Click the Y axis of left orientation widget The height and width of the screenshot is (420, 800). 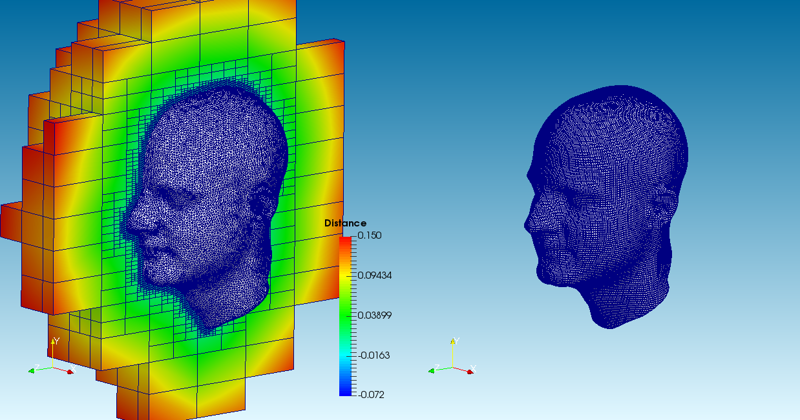click(x=52, y=348)
